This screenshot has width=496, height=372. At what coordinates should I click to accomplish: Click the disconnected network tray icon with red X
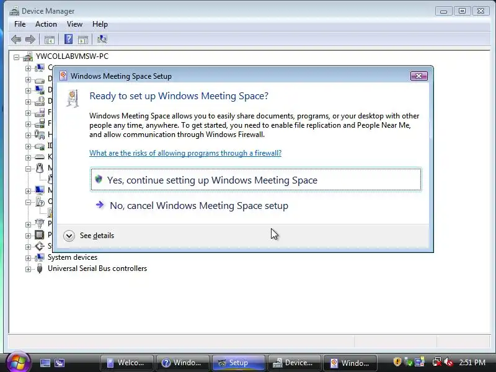(x=437, y=362)
